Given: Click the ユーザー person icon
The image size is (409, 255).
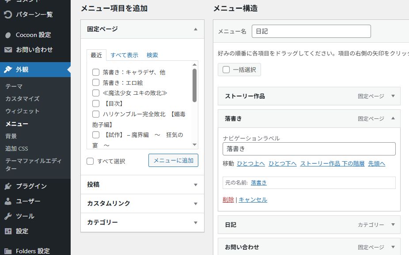Looking at the screenshot, I should [8, 201].
